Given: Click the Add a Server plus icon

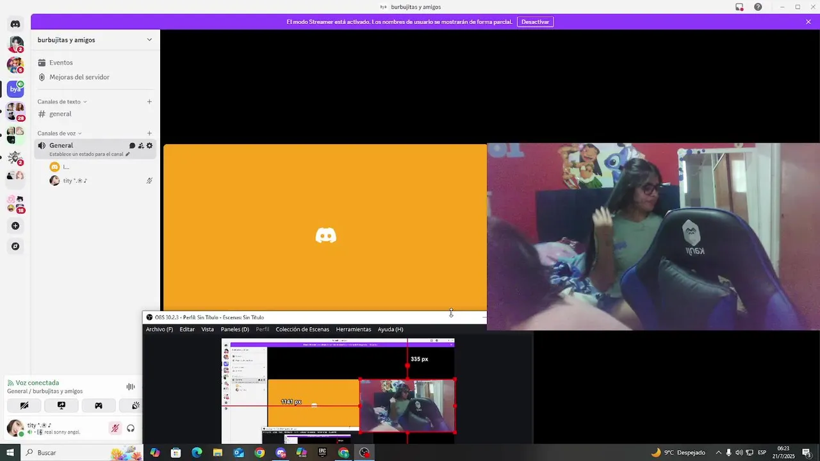Looking at the screenshot, I should tap(15, 226).
